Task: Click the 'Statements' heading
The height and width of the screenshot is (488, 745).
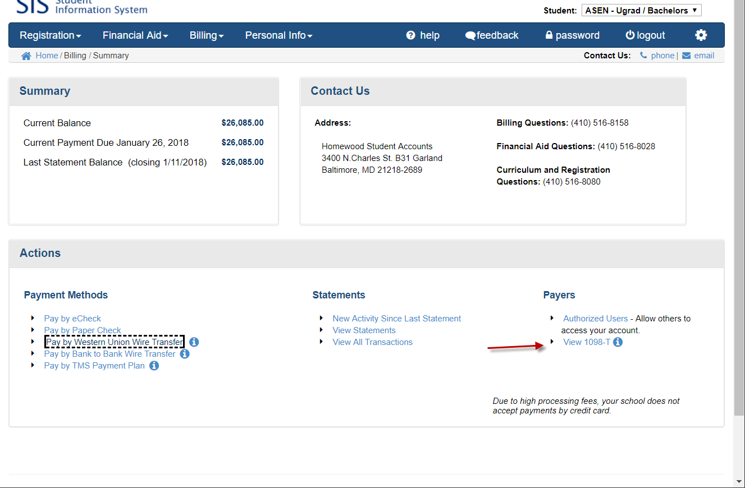Action: tap(339, 295)
